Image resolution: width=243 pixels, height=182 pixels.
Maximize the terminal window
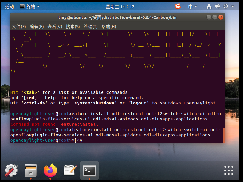coord(215,17)
